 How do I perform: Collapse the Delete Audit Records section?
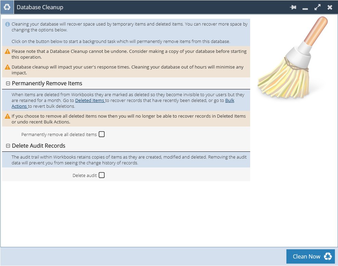click(8, 146)
